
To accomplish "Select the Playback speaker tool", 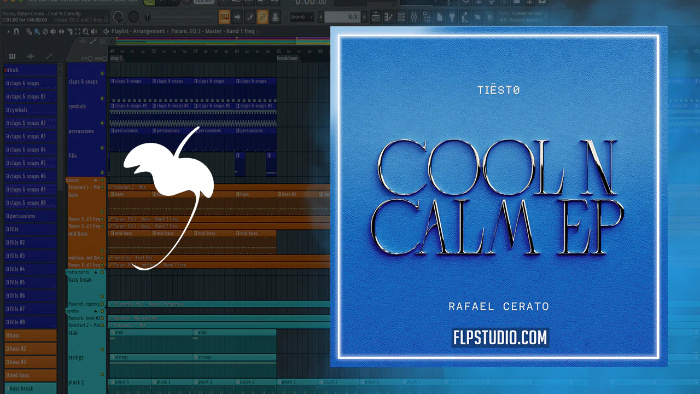I will [94, 31].
